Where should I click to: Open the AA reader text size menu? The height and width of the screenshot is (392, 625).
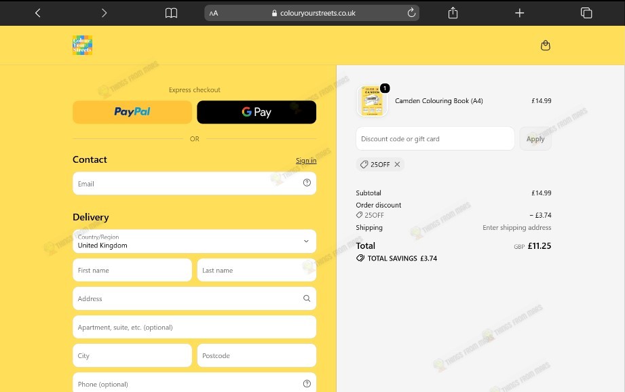tap(214, 13)
